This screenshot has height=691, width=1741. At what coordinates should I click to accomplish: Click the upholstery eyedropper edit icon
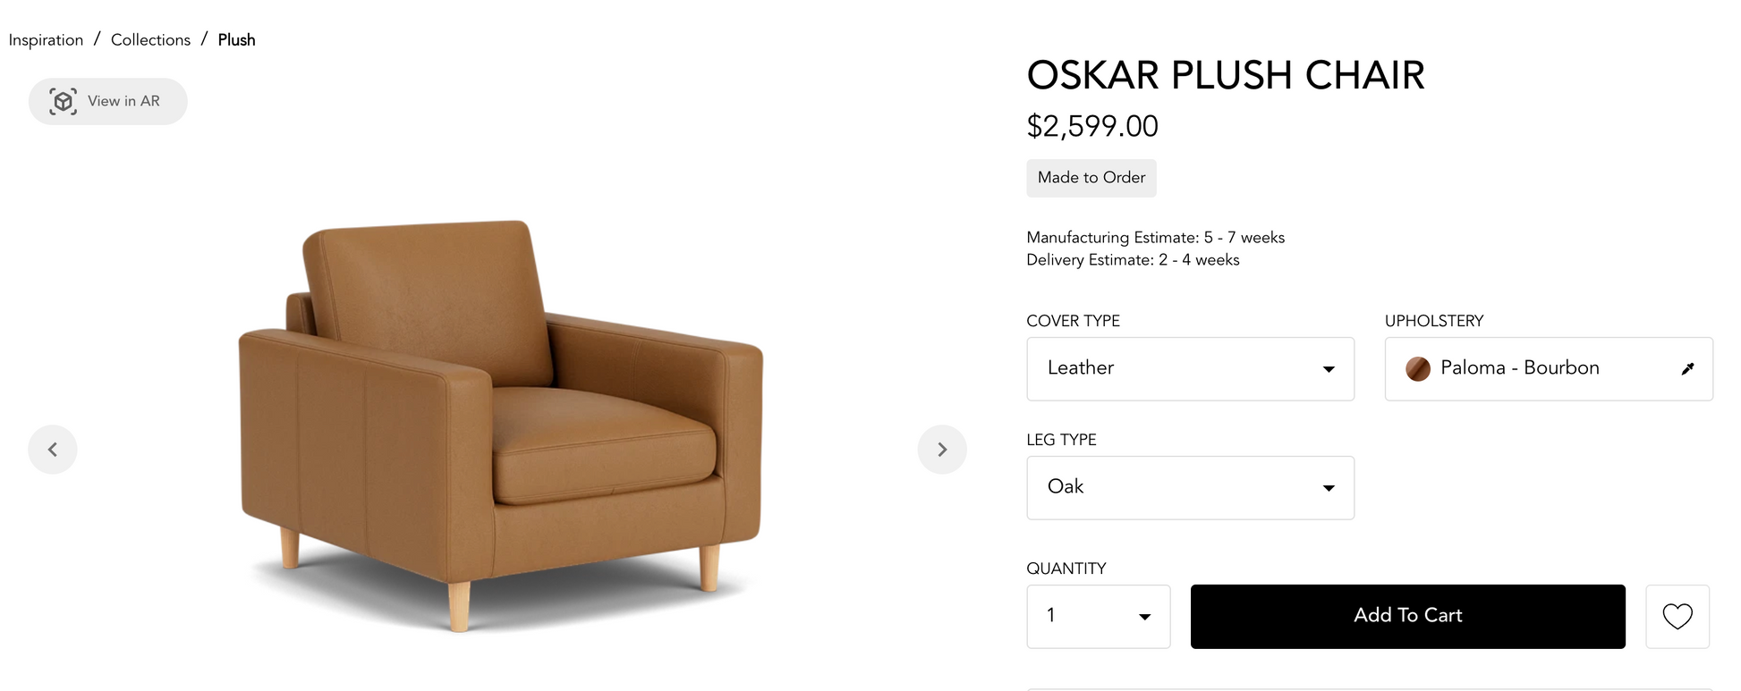[1687, 368]
